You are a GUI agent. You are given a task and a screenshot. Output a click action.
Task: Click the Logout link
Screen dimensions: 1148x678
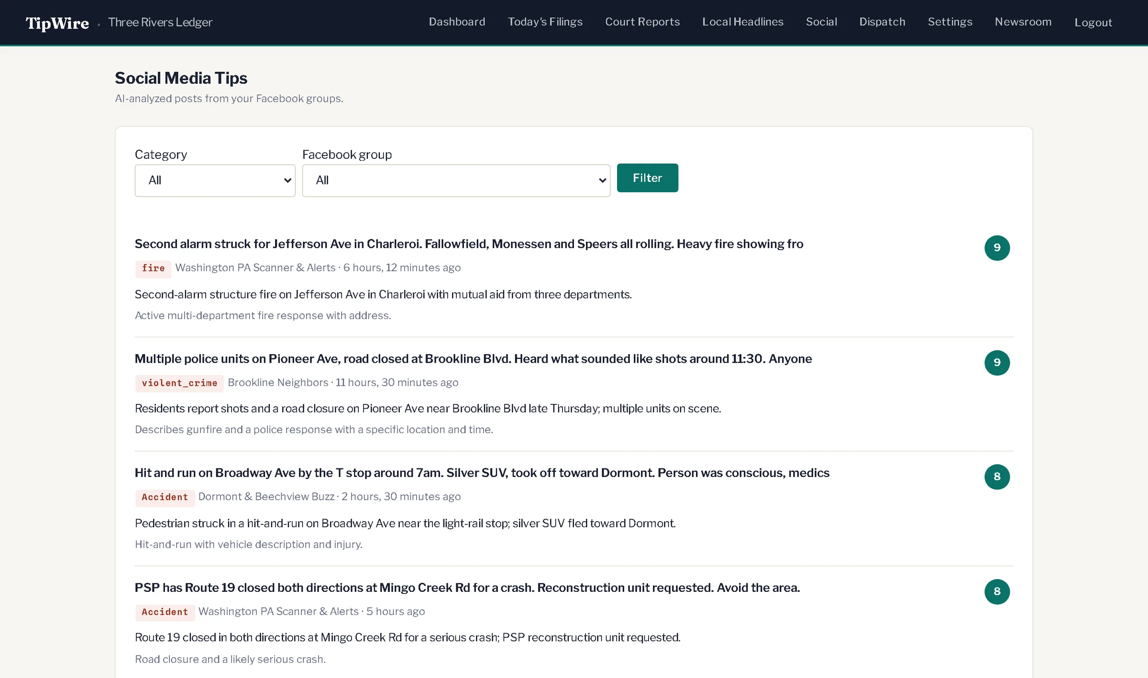[x=1093, y=22]
